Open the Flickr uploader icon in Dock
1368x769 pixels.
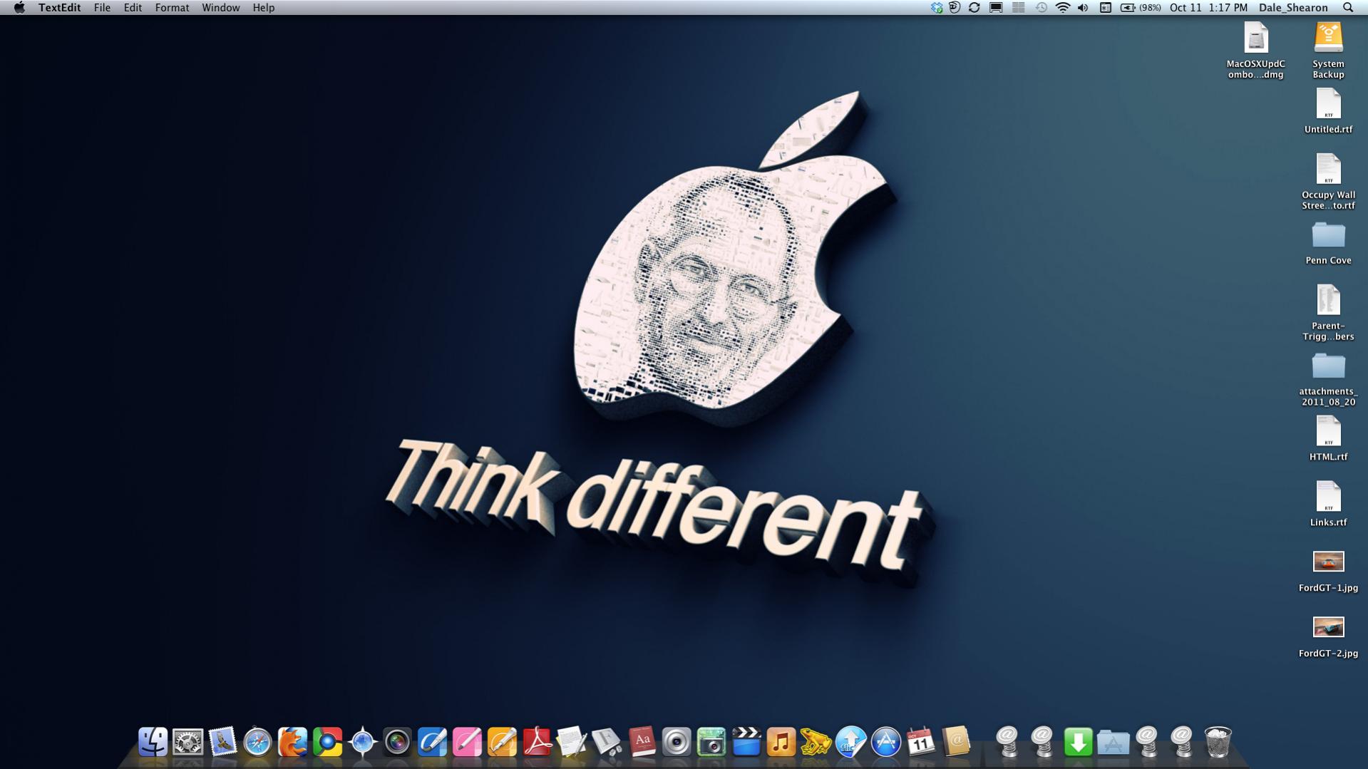(851, 742)
